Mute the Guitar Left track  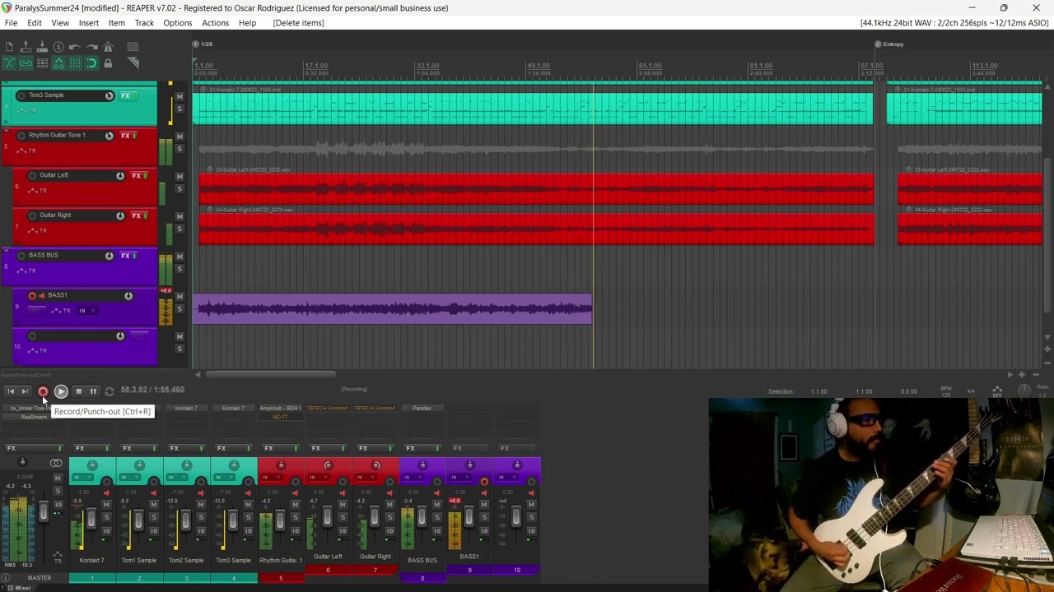coord(179,177)
